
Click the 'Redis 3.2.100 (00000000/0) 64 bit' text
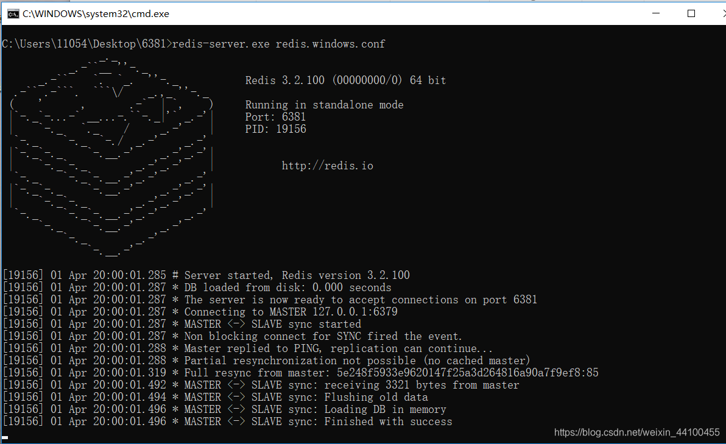click(345, 80)
